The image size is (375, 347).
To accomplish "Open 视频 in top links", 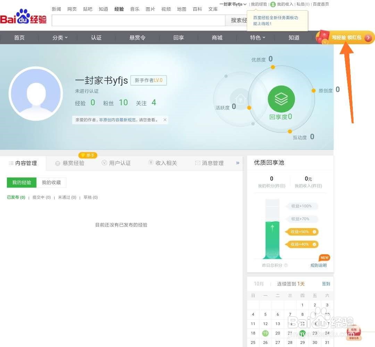I will tap(166, 9).
